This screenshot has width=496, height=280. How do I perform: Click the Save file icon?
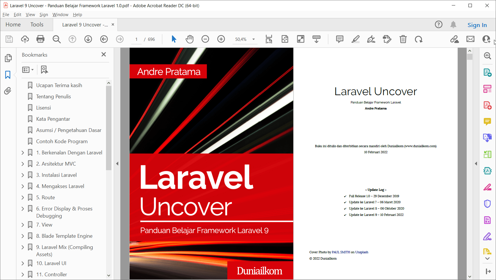click(9, 39)
